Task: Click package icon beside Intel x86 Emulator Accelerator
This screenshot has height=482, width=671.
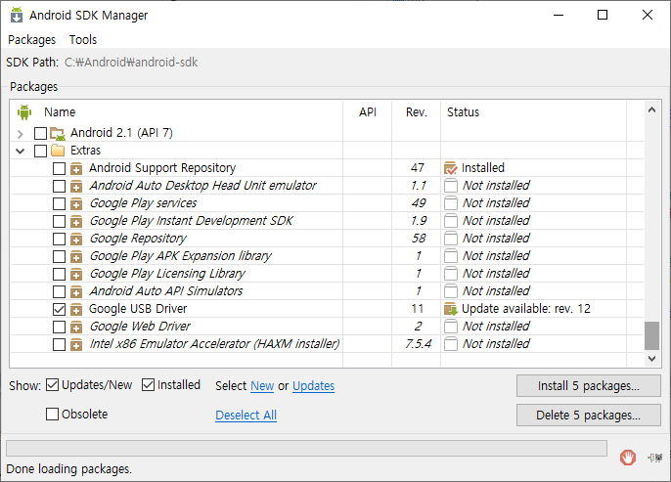Action: coord(76,344)
